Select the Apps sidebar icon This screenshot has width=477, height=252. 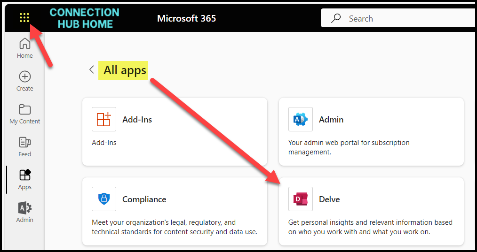coord(25,176)
